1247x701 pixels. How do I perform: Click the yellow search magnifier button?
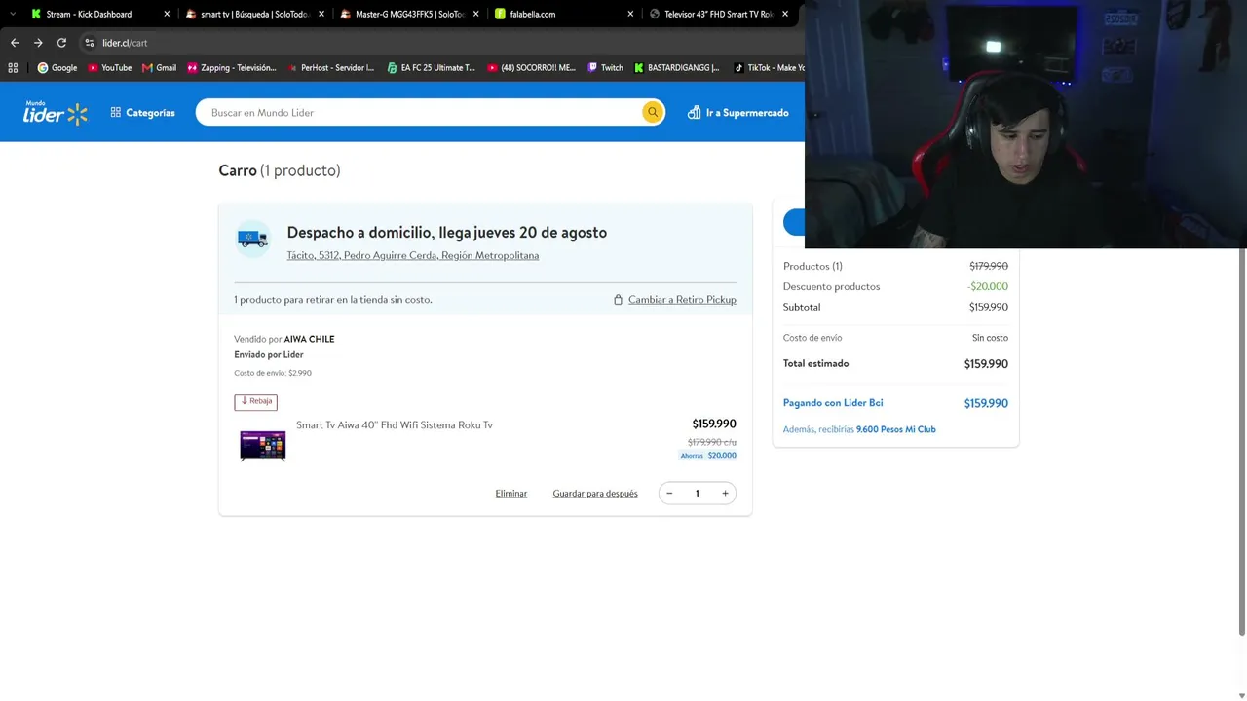pyautogui.click(x=653, y=112)
